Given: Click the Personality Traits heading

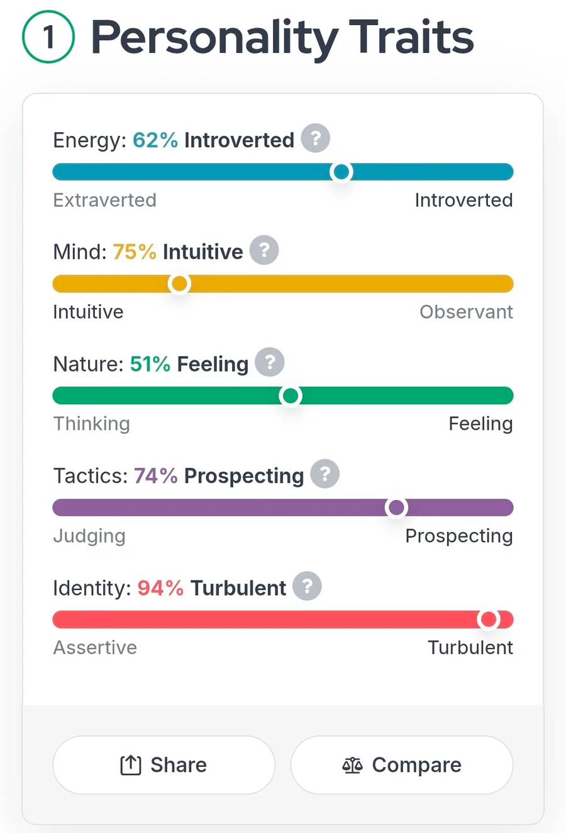Looking at the screenshot, I should (x=282, y=37).
